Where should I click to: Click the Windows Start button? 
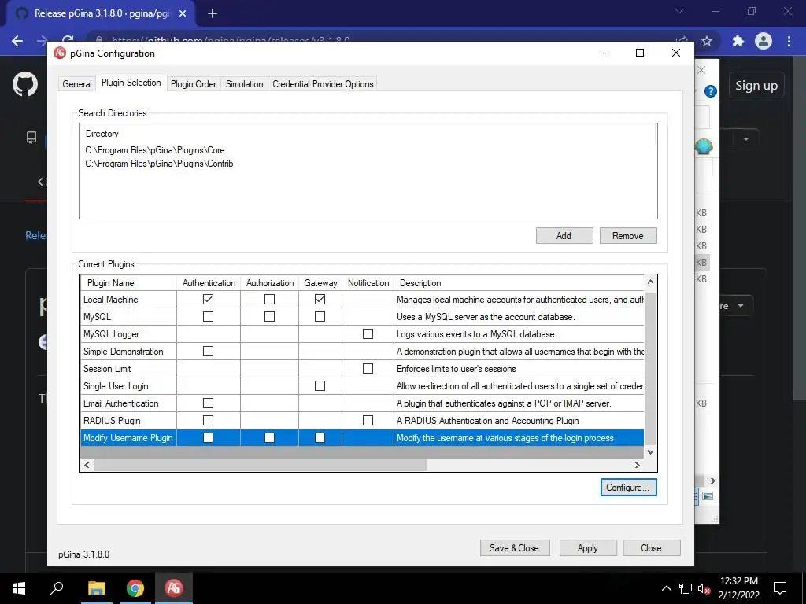click(x=19, y=587)
